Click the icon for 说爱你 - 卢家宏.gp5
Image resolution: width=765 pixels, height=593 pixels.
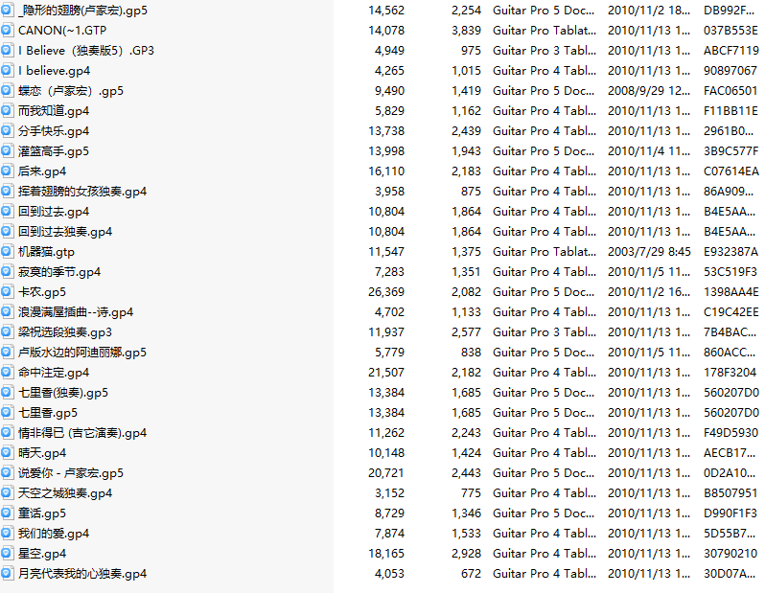point(7,473)
